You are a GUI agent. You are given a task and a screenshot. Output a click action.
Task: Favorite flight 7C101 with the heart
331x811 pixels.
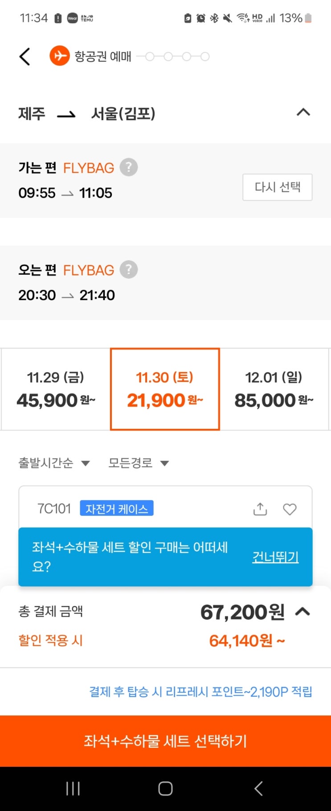[290, 509]
